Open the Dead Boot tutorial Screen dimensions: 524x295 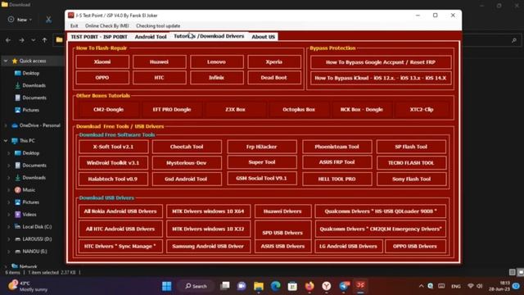274,78
